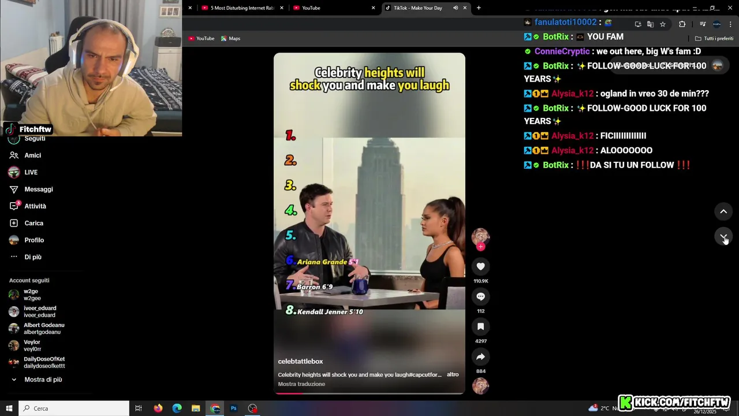The image size is (739, 416).
Task: Bookmark this page with star icon
Action: click(x=663, y=24)
